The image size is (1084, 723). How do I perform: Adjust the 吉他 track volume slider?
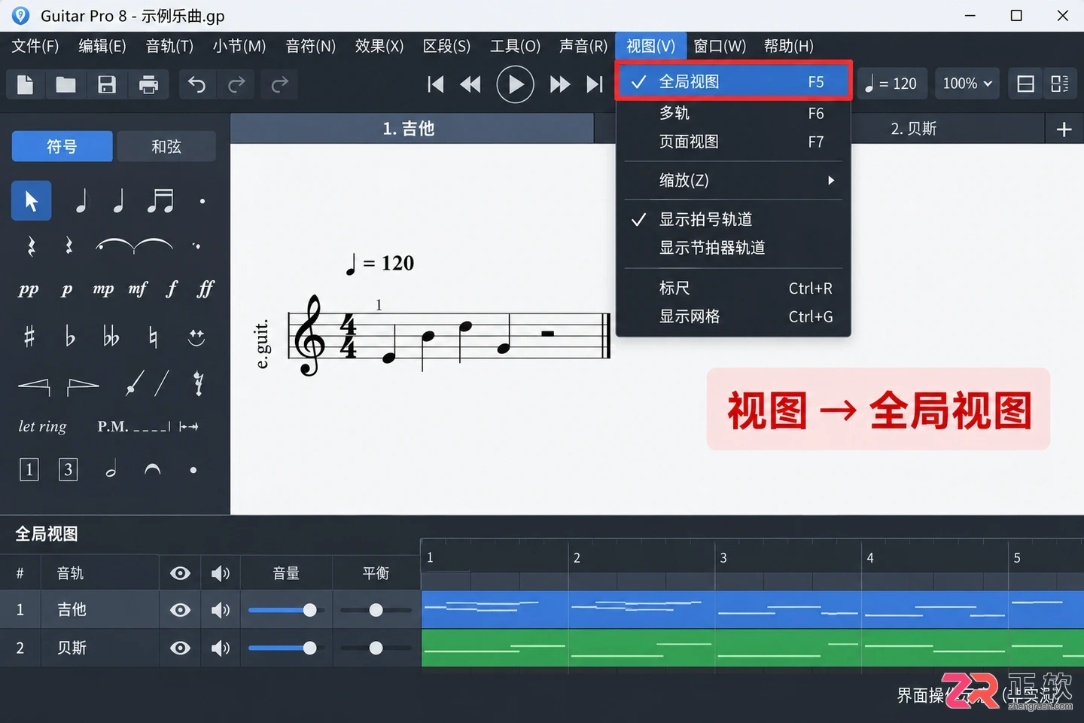coord(285,610)
